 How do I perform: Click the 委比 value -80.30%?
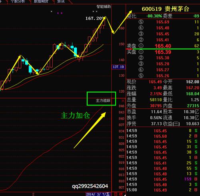(154, 16)
